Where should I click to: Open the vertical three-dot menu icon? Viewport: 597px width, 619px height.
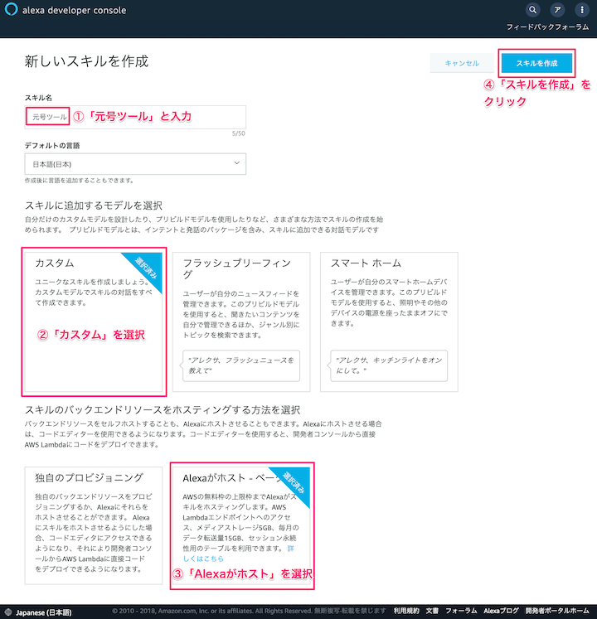pyautogui.click(x=581, y=10)
